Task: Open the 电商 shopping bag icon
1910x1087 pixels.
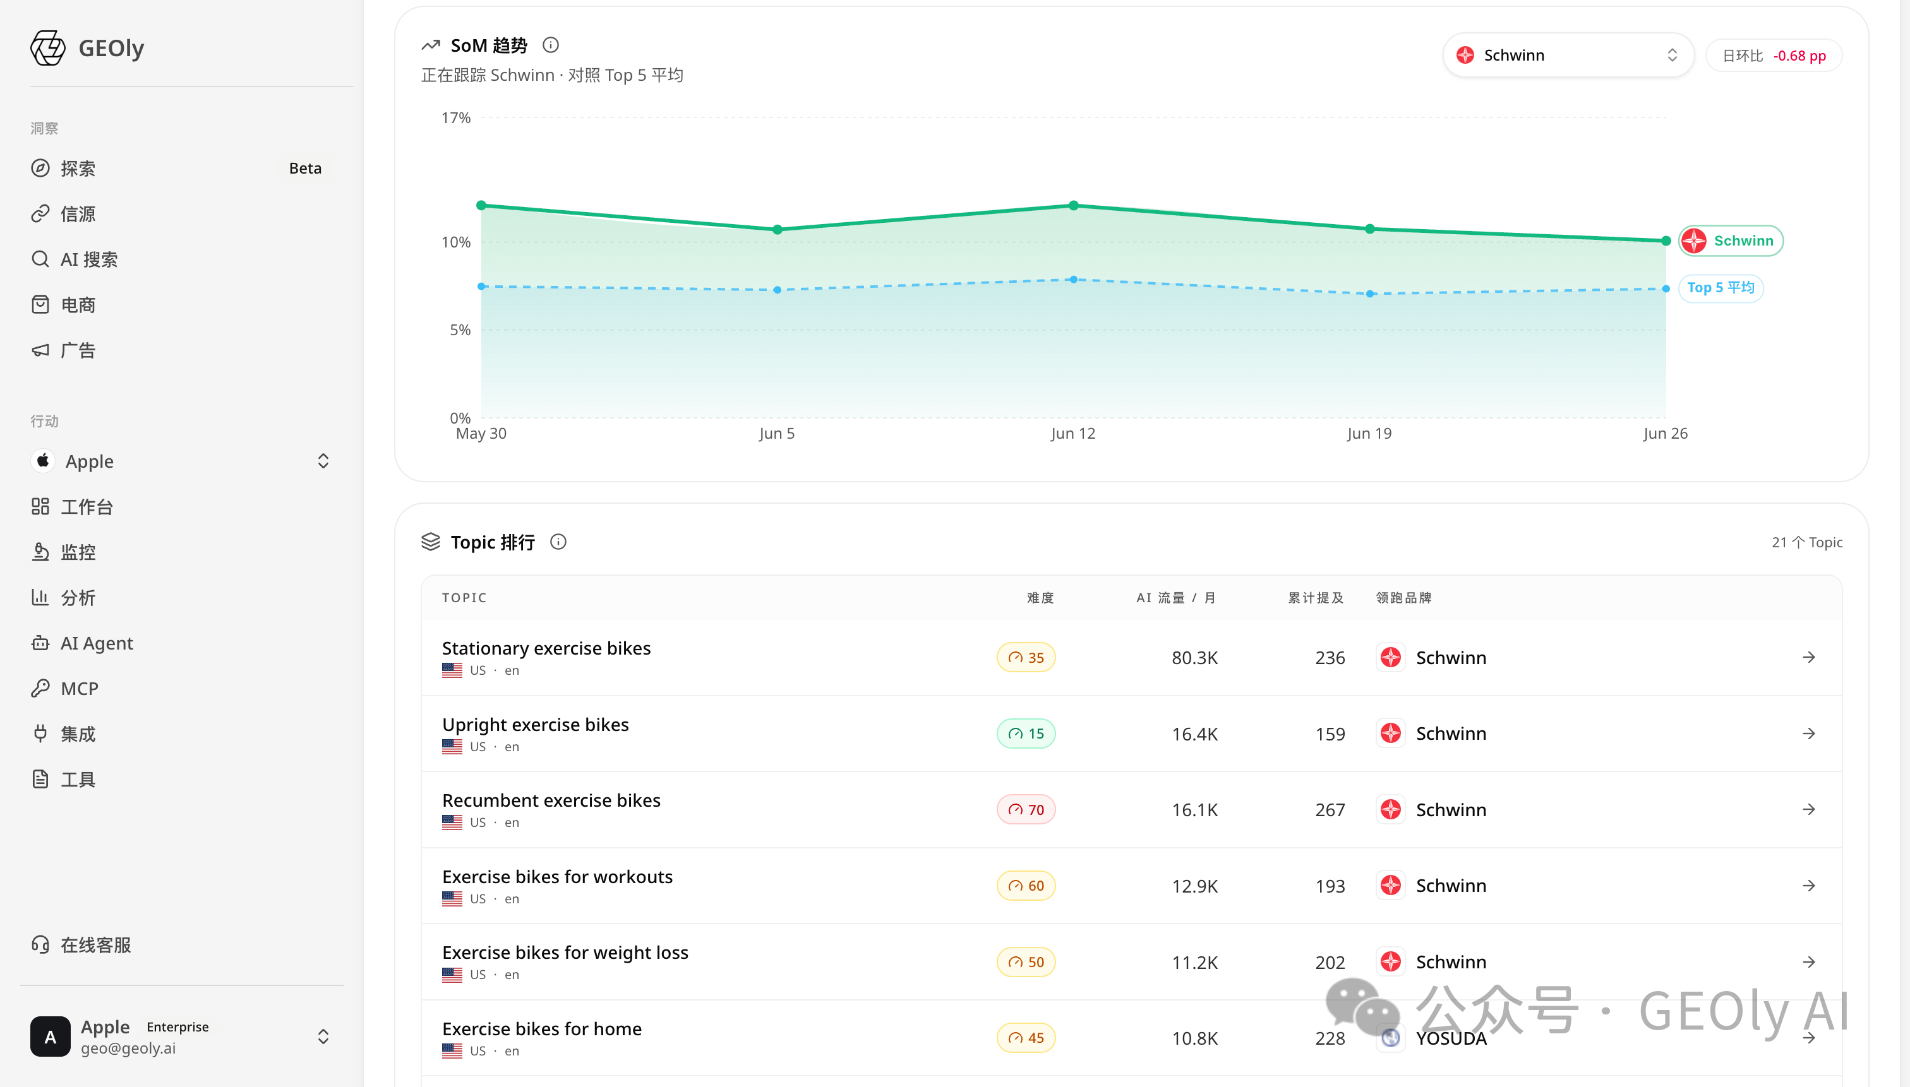Action: click(x=40, y=305)
